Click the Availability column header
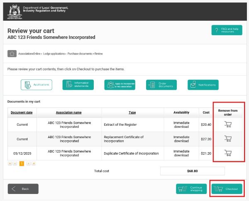Image resolution: width=249 pixels, height=201 pixels. pyautogui.click(x=181, y=112)
